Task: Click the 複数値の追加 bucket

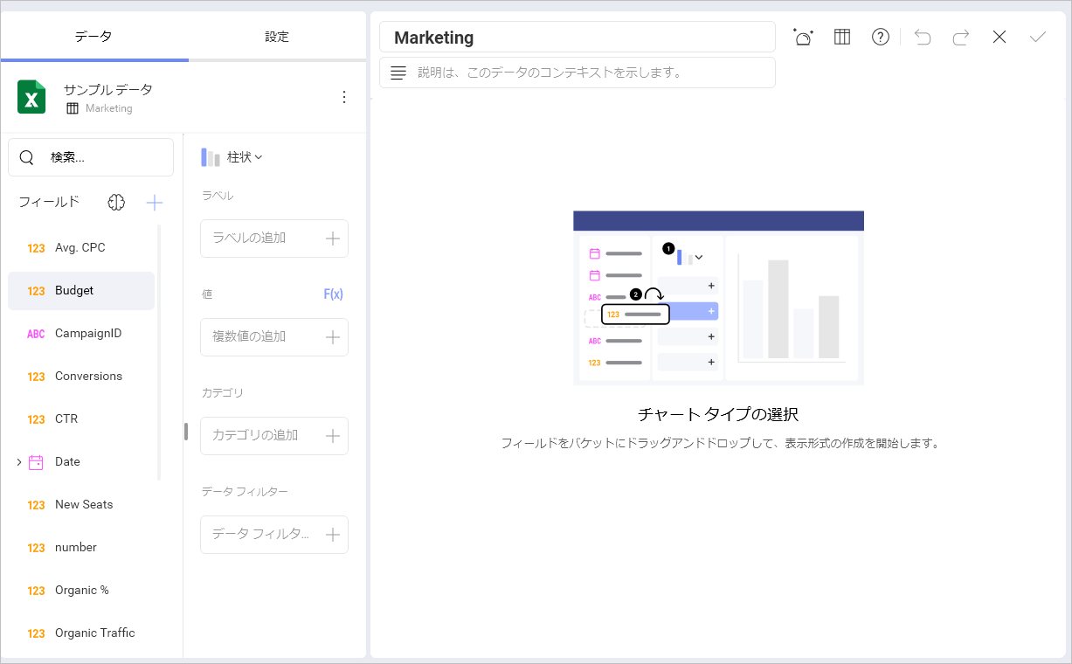Action: point(274,337)
